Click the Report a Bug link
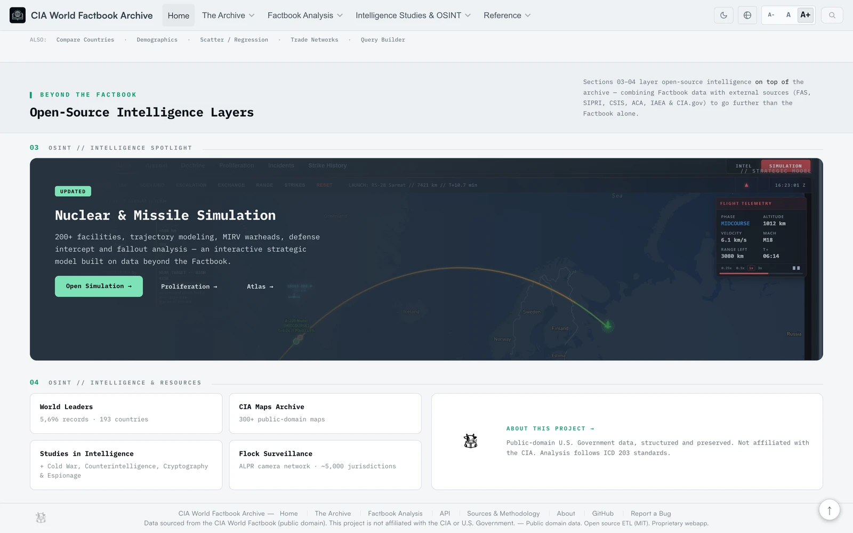The image size is (853, 533). point(651,514)
